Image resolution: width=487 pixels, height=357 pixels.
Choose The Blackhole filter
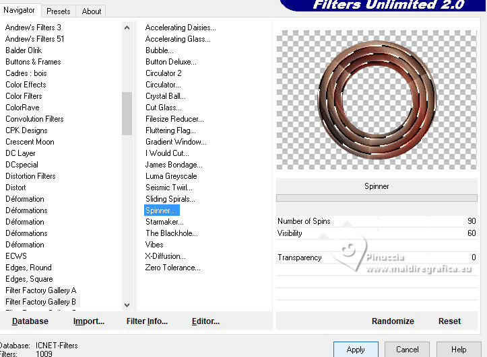tap(172, 233)
